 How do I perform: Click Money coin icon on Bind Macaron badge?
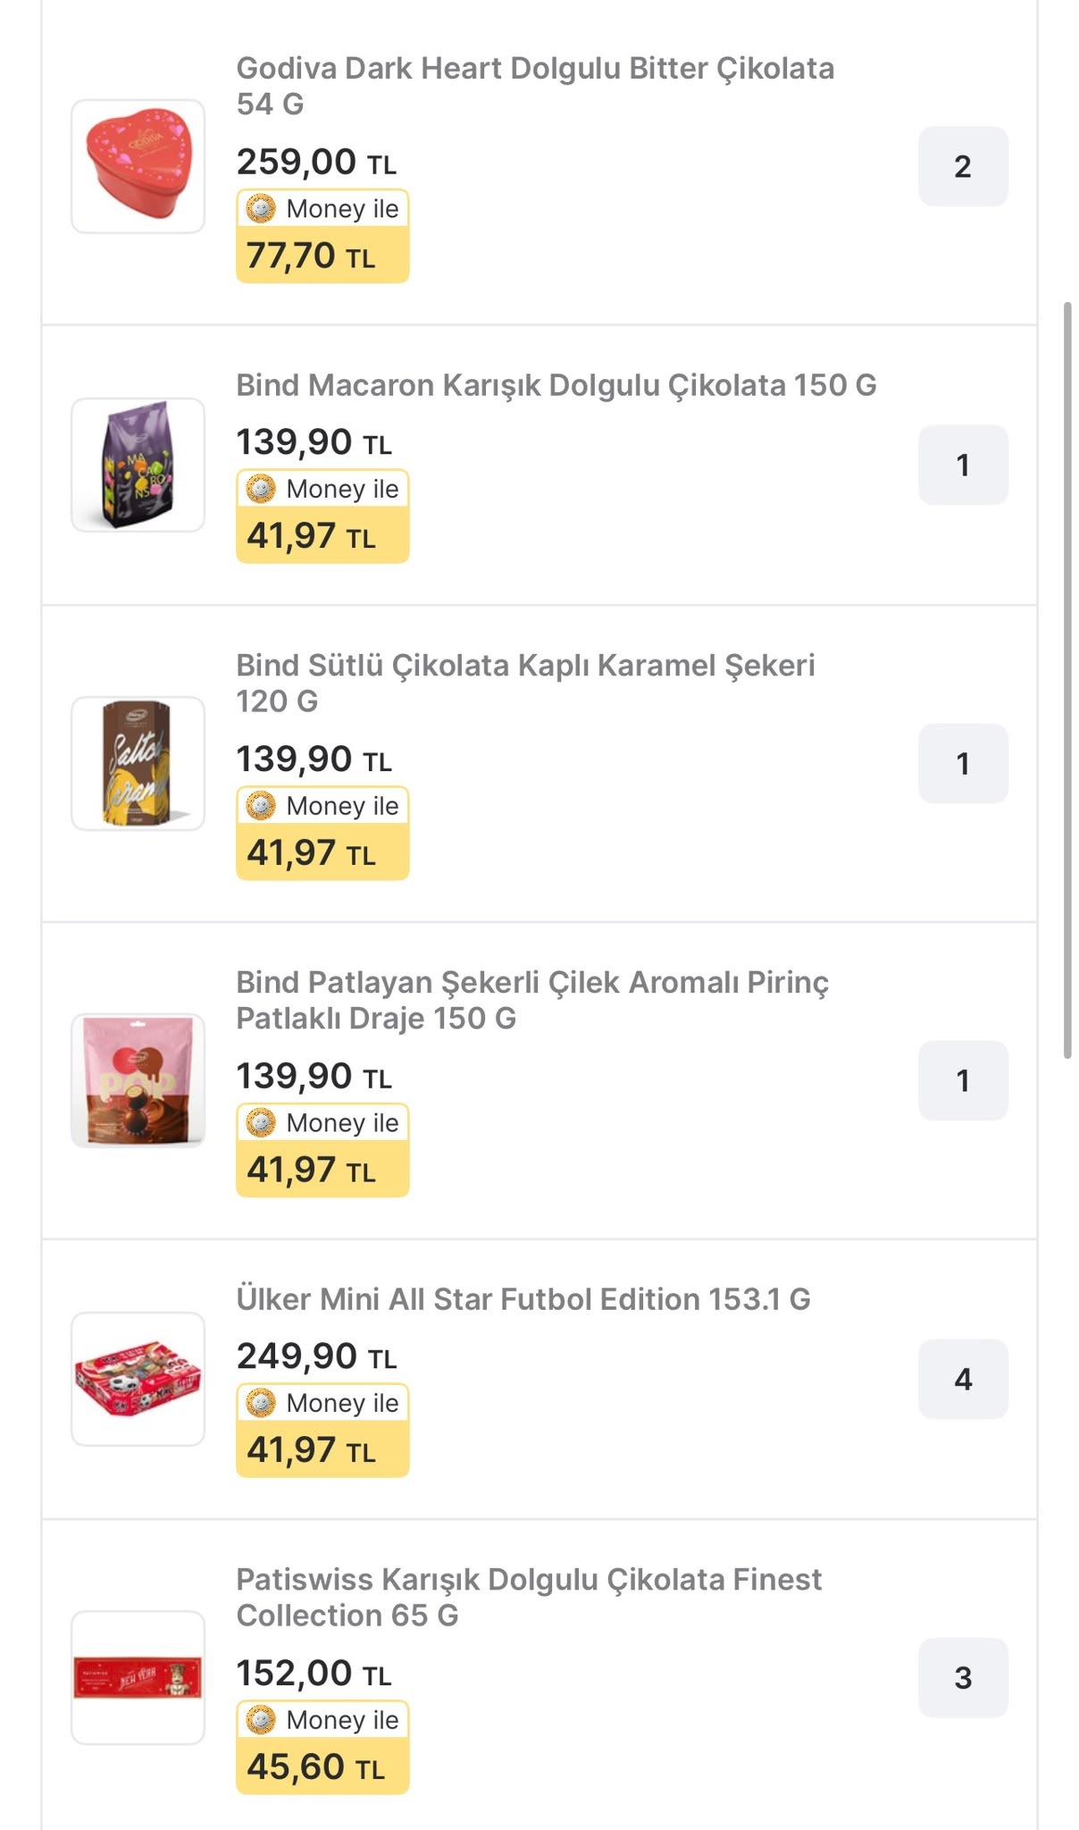261,489
